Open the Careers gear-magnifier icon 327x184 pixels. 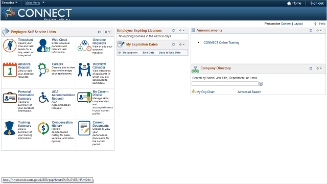click(43, 70)
